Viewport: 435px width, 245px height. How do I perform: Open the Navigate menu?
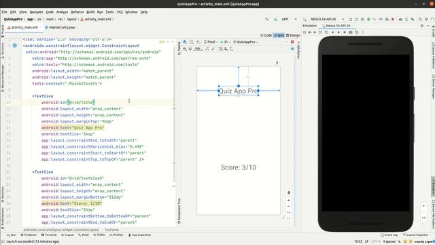[36, 12]
